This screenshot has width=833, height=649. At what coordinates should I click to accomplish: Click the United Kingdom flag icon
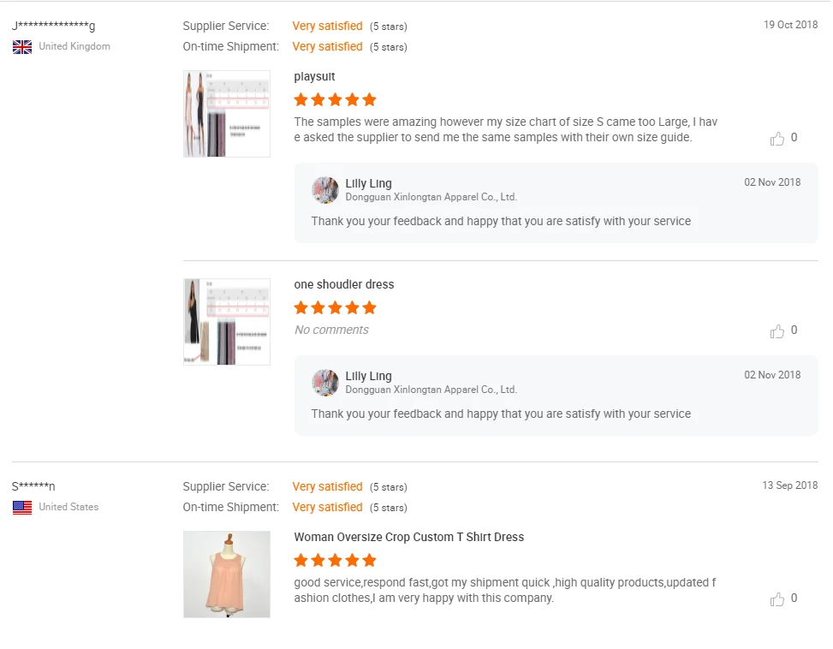(x=22, y=47)
